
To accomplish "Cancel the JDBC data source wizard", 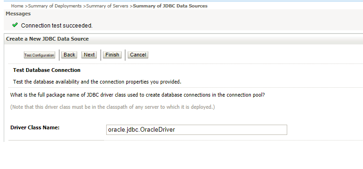I will click(x=138, y=55).
